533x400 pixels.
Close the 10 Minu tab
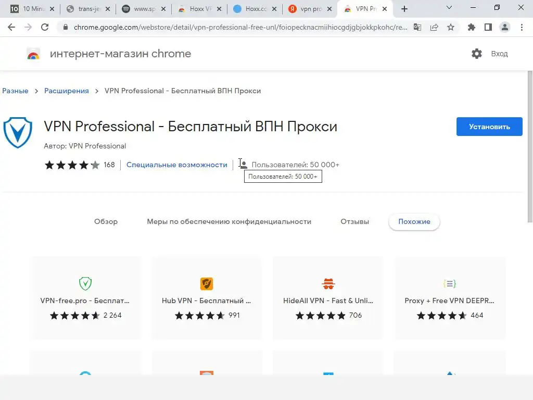coord(52,9)
